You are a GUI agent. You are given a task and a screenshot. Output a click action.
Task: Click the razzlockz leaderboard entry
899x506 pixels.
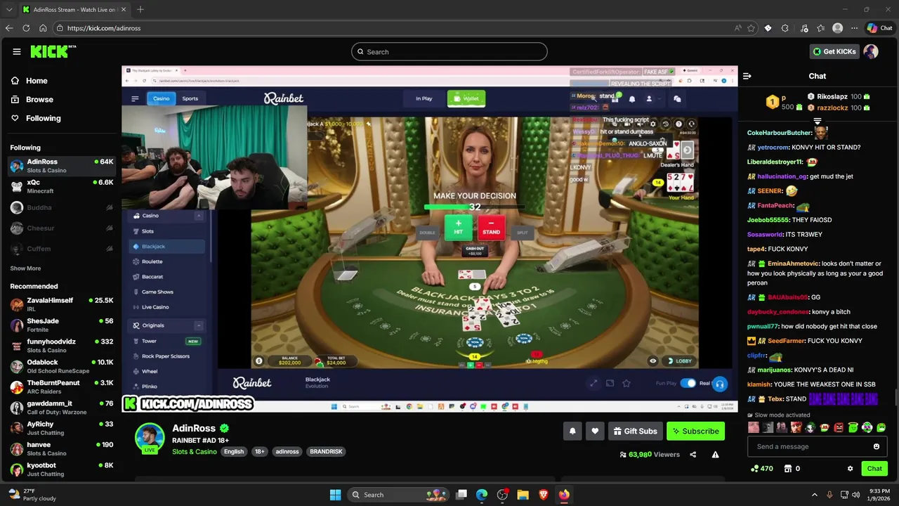point(838,108)
